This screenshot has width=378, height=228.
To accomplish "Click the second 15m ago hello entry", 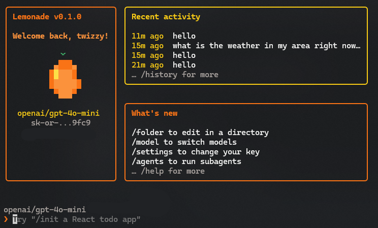I will (164, 55).
